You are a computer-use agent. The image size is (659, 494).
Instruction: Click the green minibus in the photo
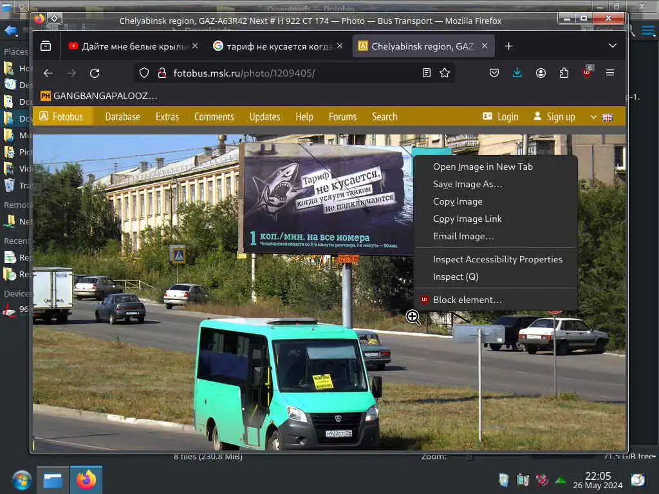click(x=288, y=383)
